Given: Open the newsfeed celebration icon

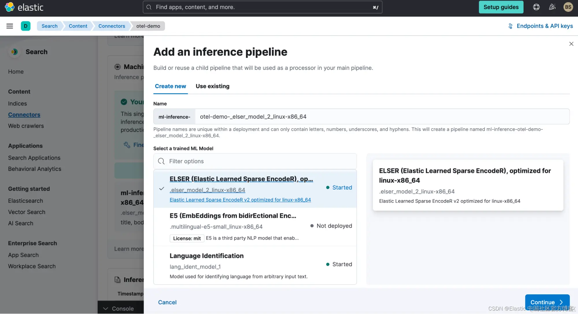Looking at the screenshot, I should (x=552, y=7).
